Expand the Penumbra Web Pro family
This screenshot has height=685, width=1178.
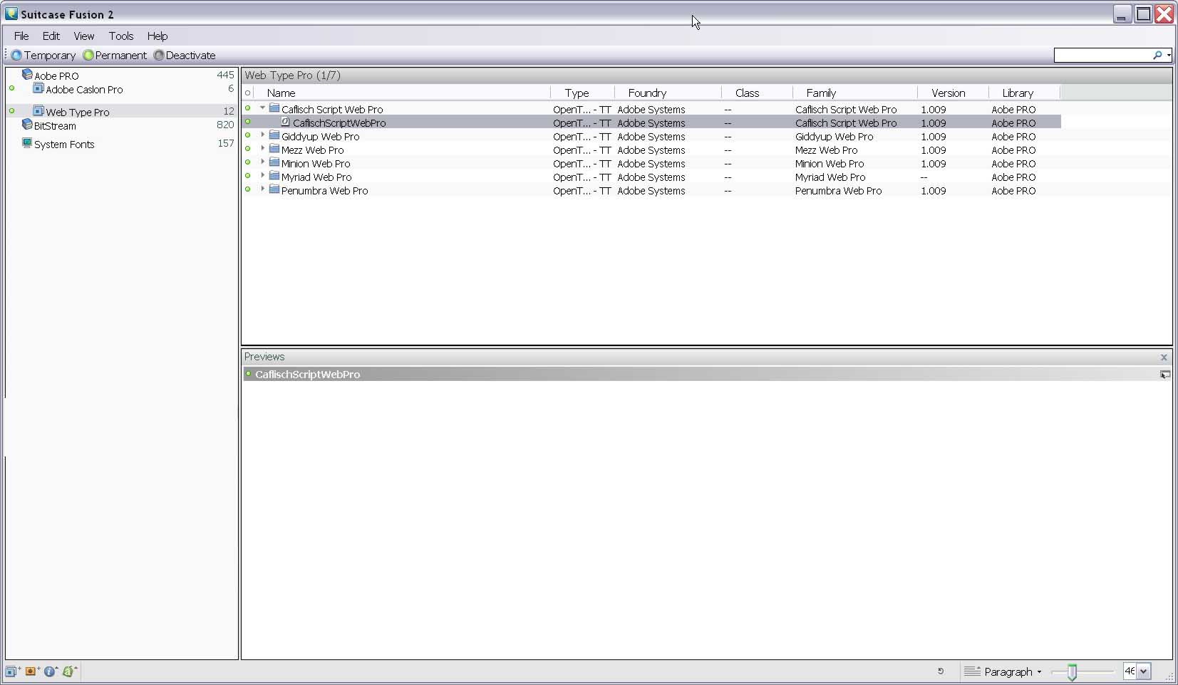point(262,189)
